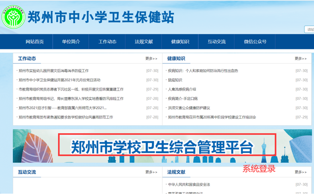Open 疾病知识 流行性出血热 article
Viewport: 314px width, 195px height.
(203, 71)
